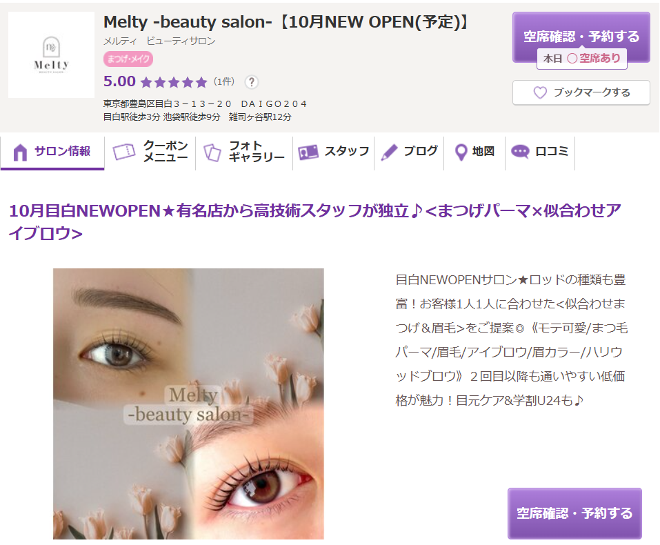Click the heart icon on bookmark button

click(540, 92)
